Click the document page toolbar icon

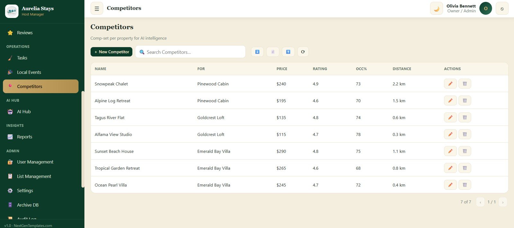(x=273, y=52)
